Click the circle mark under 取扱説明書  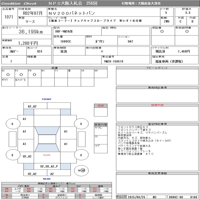pos(186,31)
